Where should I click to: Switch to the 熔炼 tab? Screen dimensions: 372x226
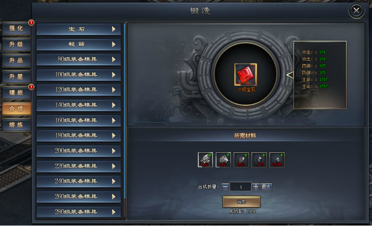point(17,125)
